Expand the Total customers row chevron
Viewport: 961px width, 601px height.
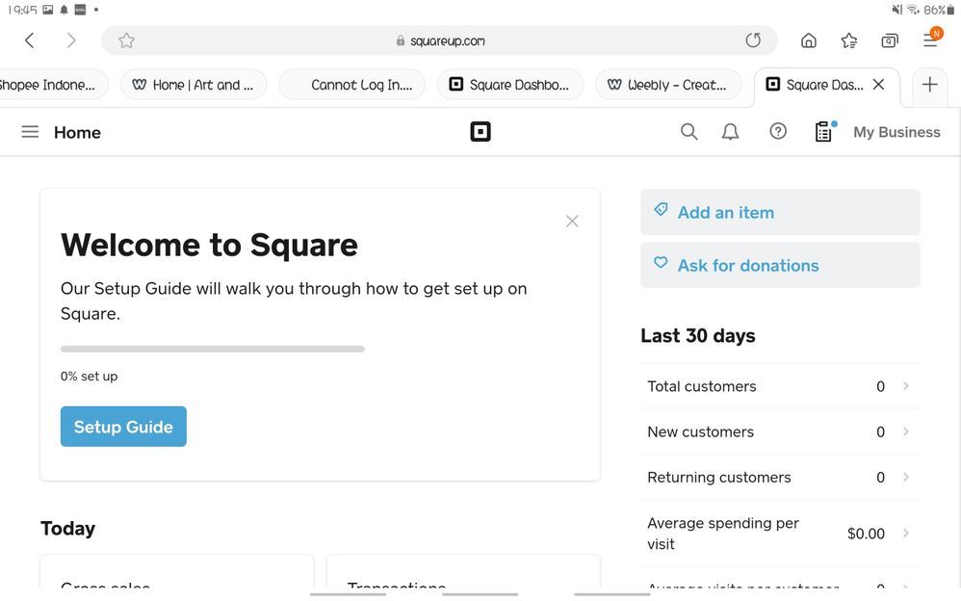[906, 386]
